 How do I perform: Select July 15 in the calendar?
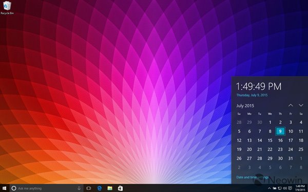(270, 140)
